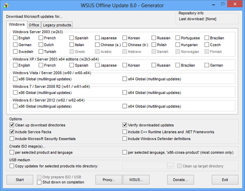Tick Spanish under w2k3-x64 editions
The image size is (245, 191).
(x=72, y=65)
